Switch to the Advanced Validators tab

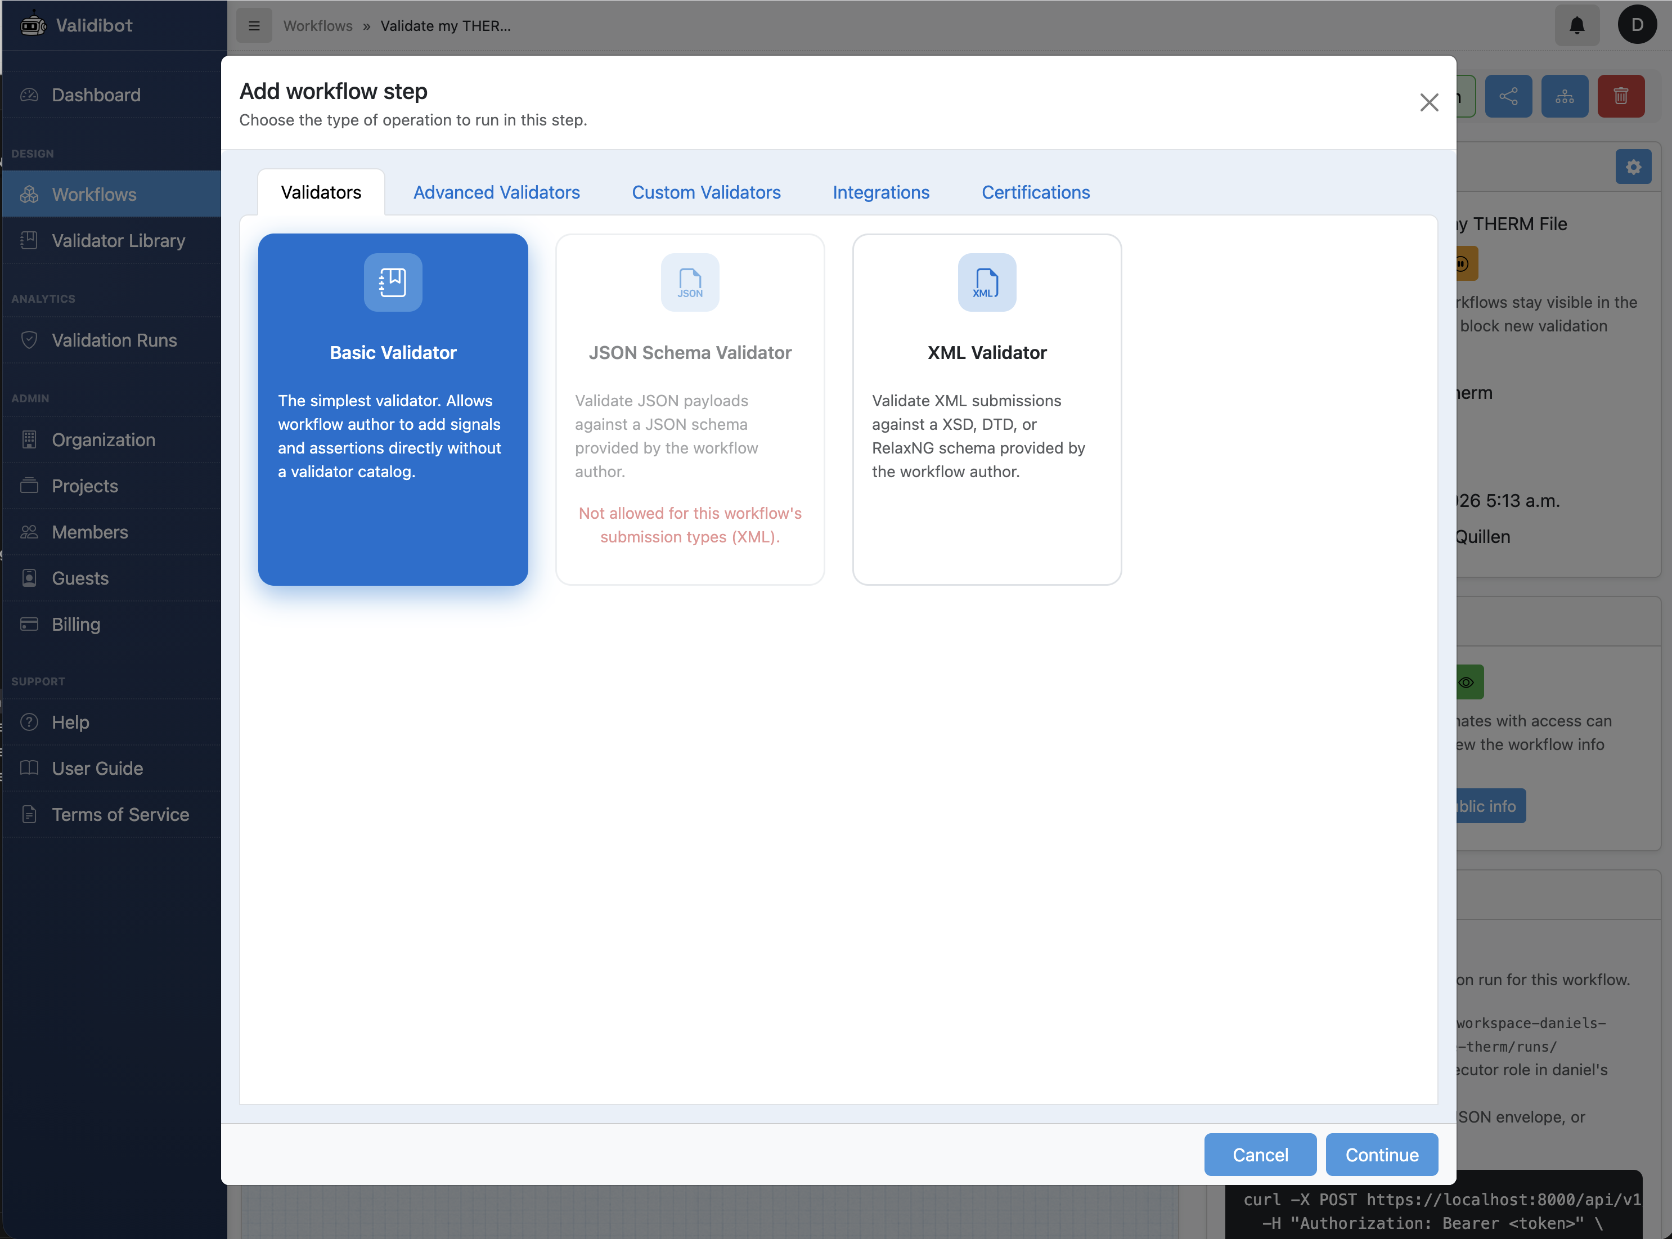496,192
